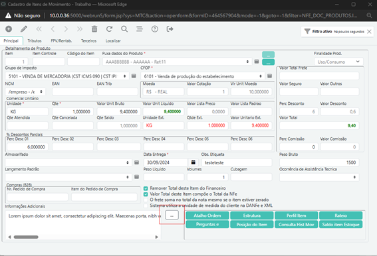The image size is (377, 256).
Task: Click the Atalho Ordem button
Action: [207, 216]
